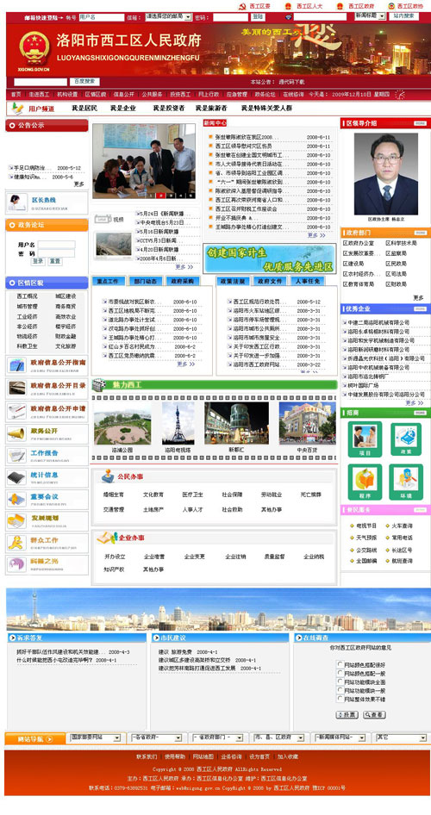The height and width of the screenshot is (815, 431).
Task: Switch to the 部门动态 tab
Action: [145, 281]
